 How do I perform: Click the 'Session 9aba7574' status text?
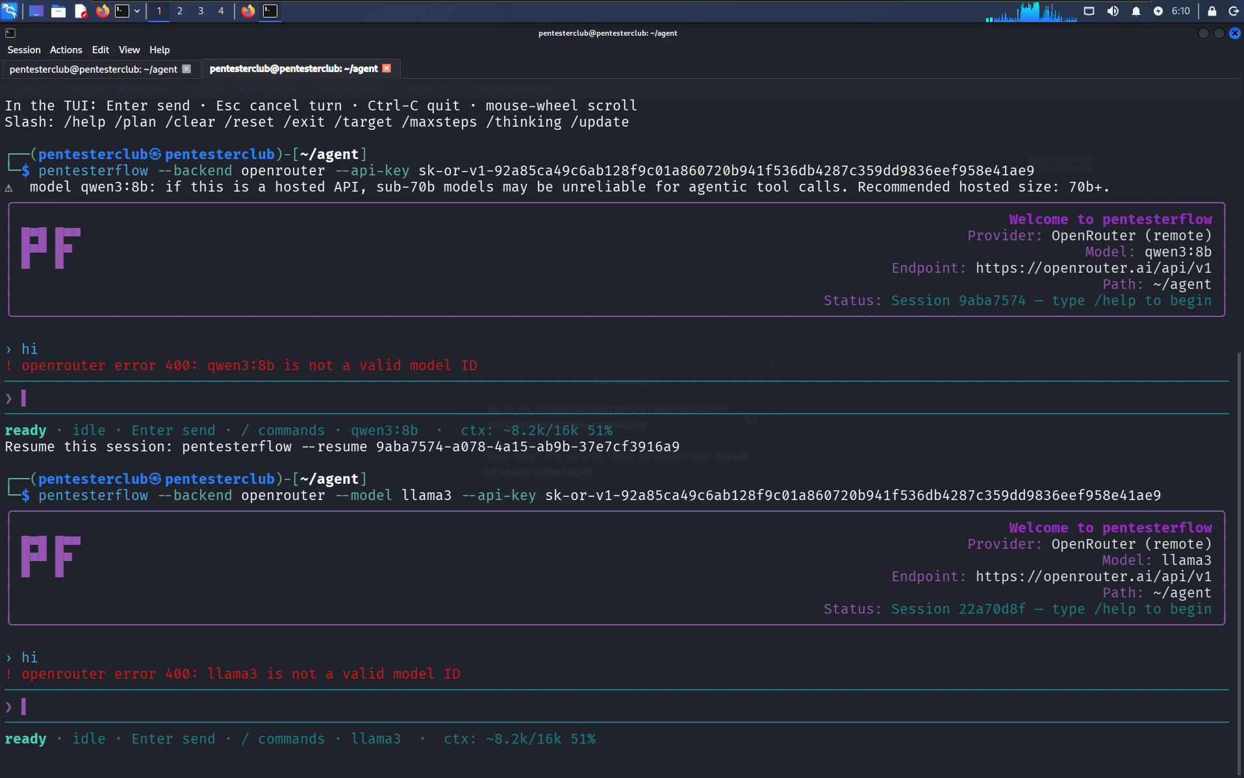point(958,301)
